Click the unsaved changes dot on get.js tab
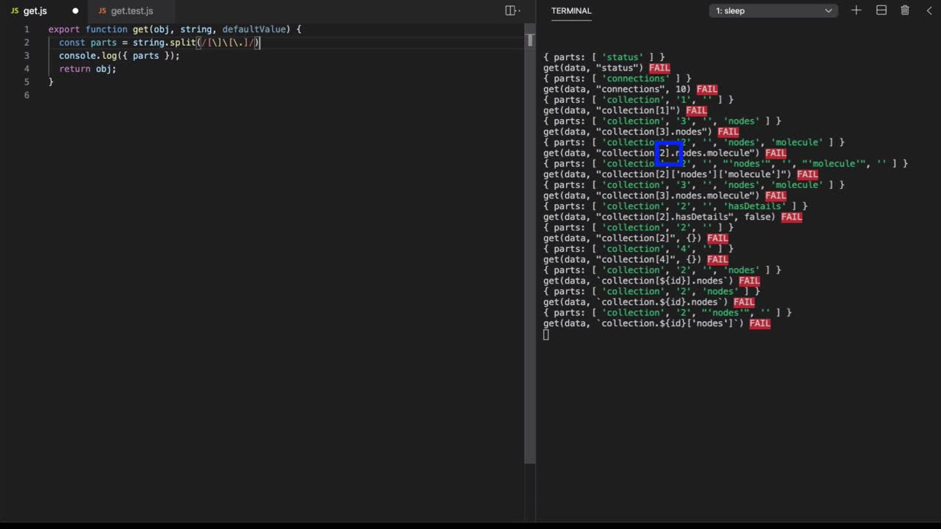 click(x=75, y=10)
